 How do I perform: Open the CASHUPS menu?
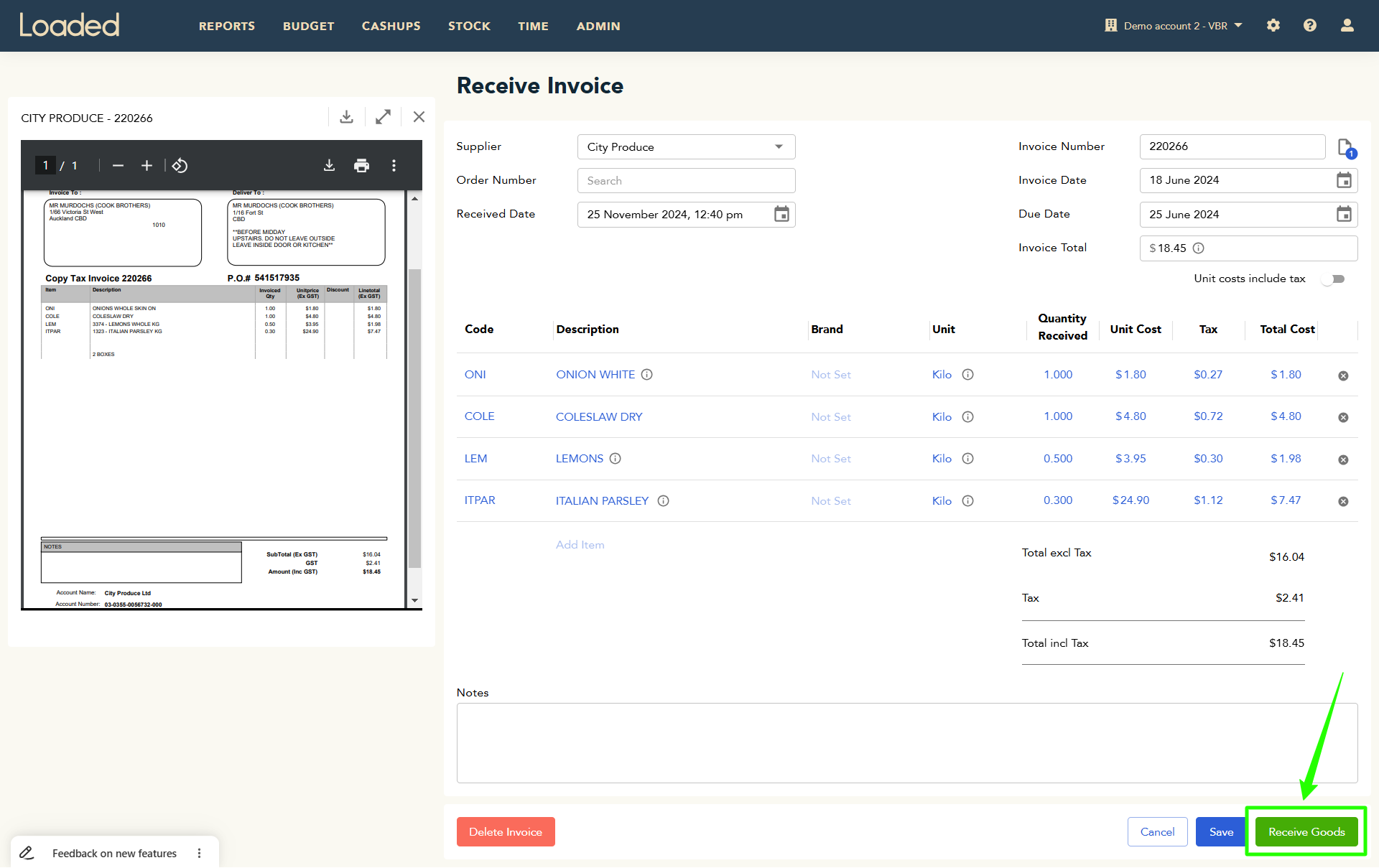pyautogui.click(x=391, y=26)
